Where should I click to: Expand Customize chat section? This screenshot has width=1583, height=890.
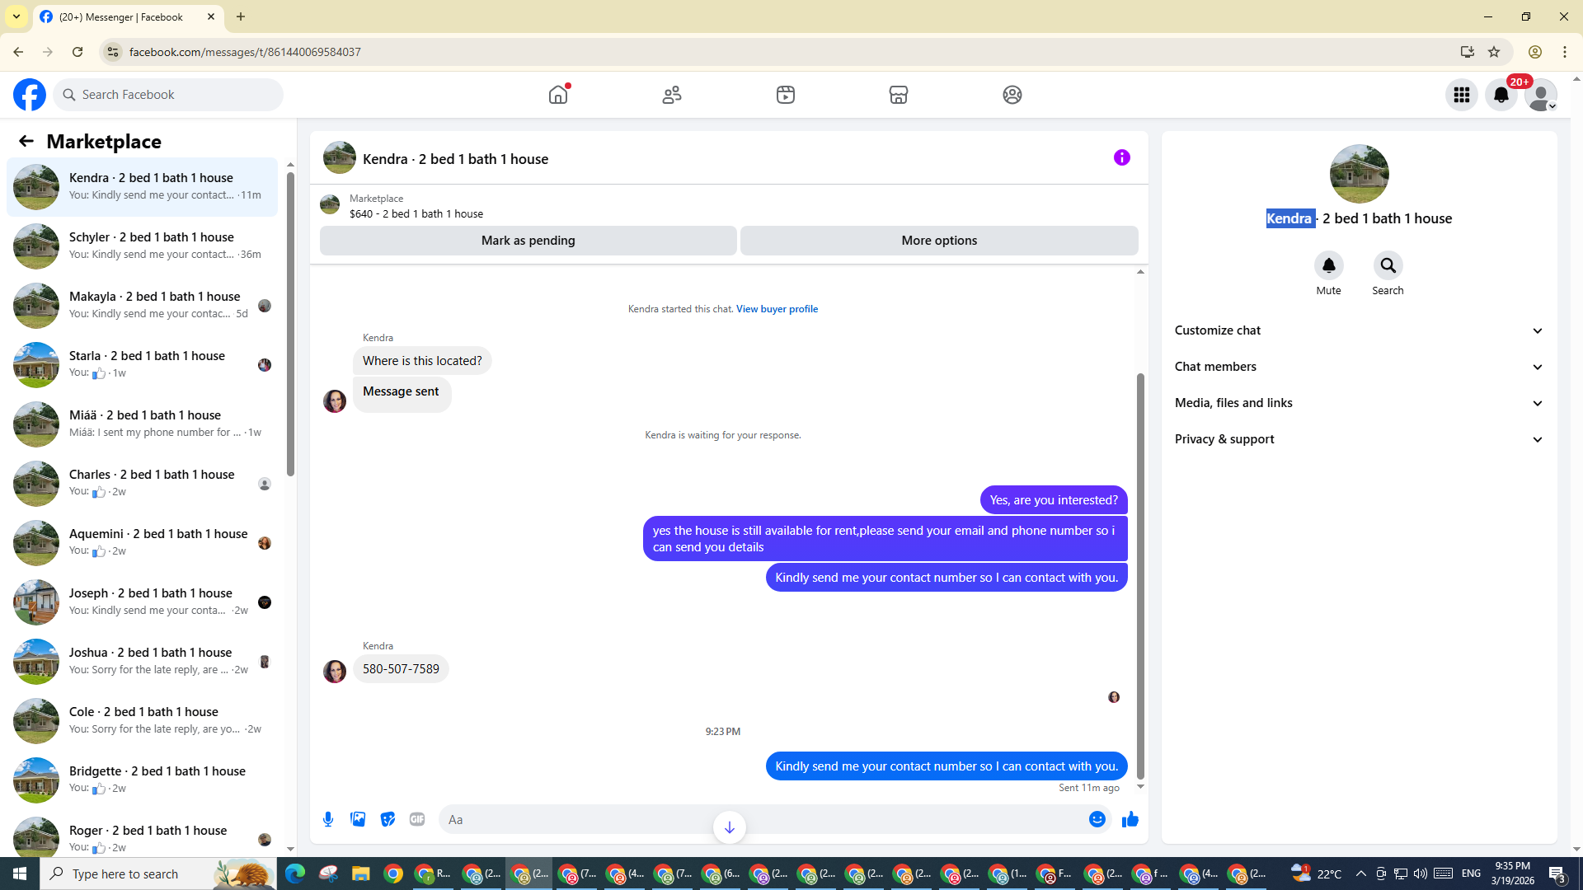1358,330
